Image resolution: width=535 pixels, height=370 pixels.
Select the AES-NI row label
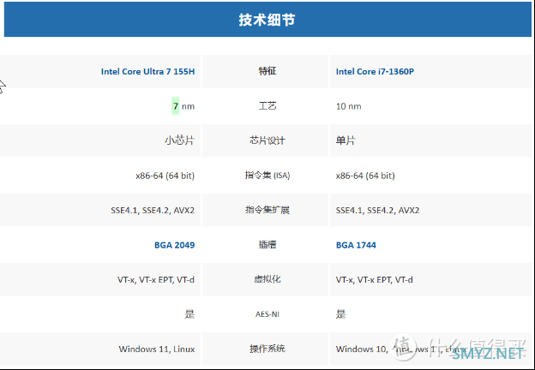pos(267,314)
